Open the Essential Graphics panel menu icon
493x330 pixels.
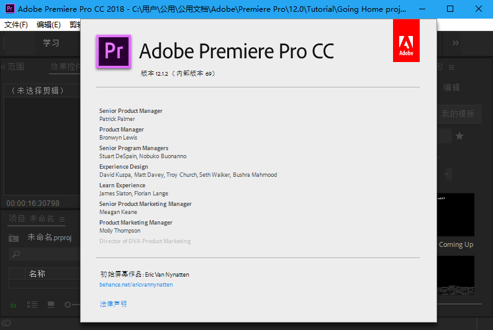coord(451,67)
